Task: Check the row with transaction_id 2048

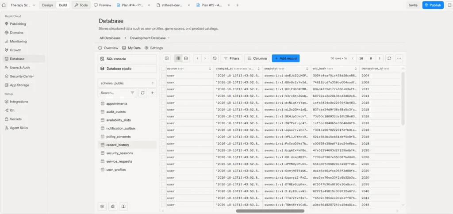Action: tap(164, 205)
